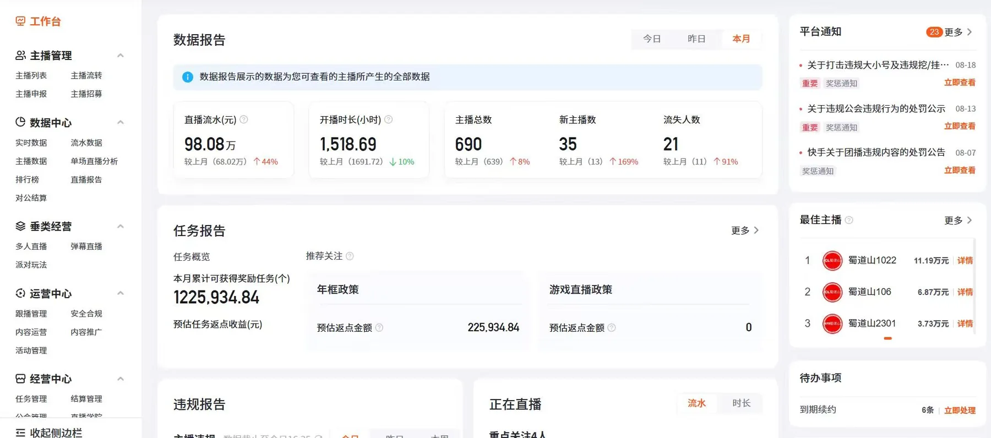Click the blue info icon in data notice

tap(188, 77)
